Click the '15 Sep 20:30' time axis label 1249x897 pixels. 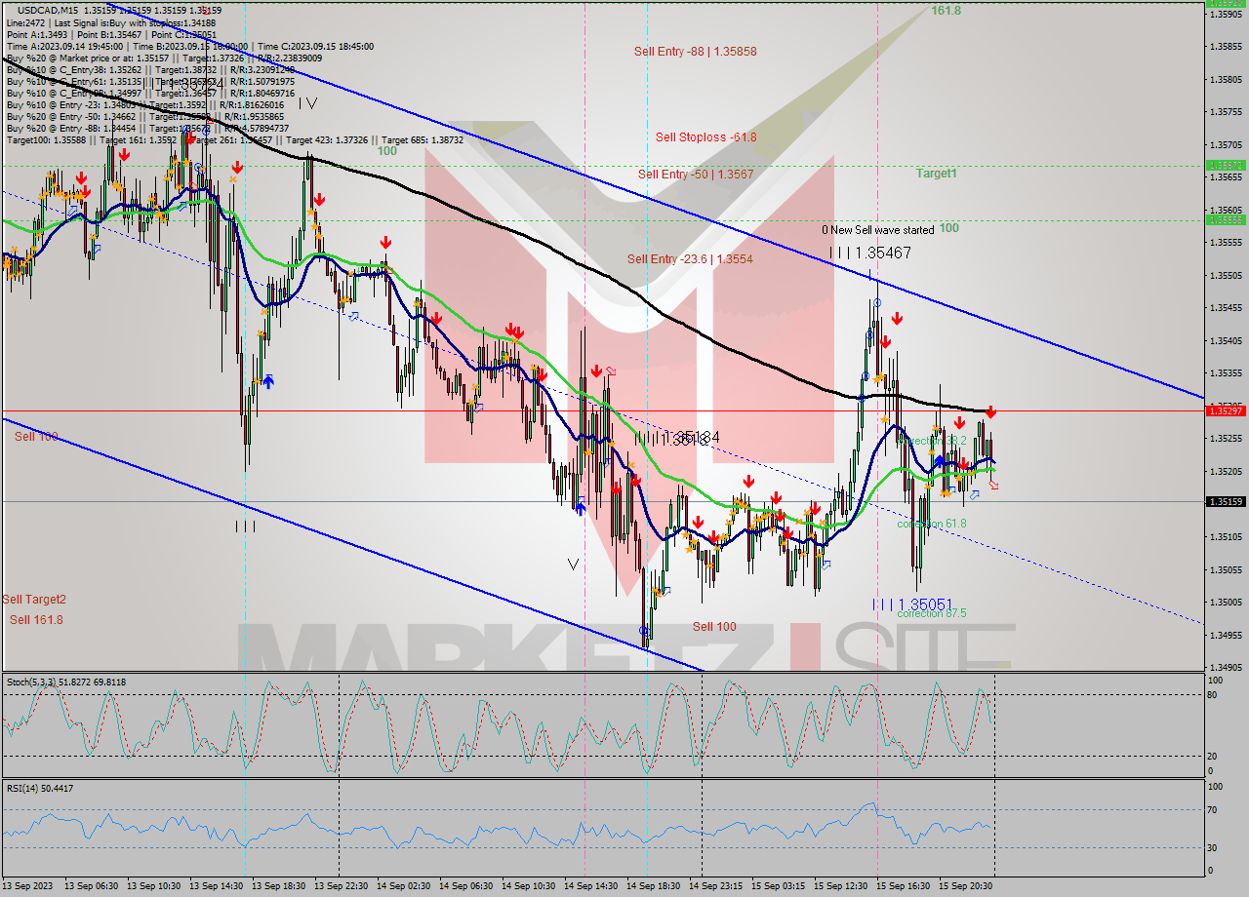point(965,886)
